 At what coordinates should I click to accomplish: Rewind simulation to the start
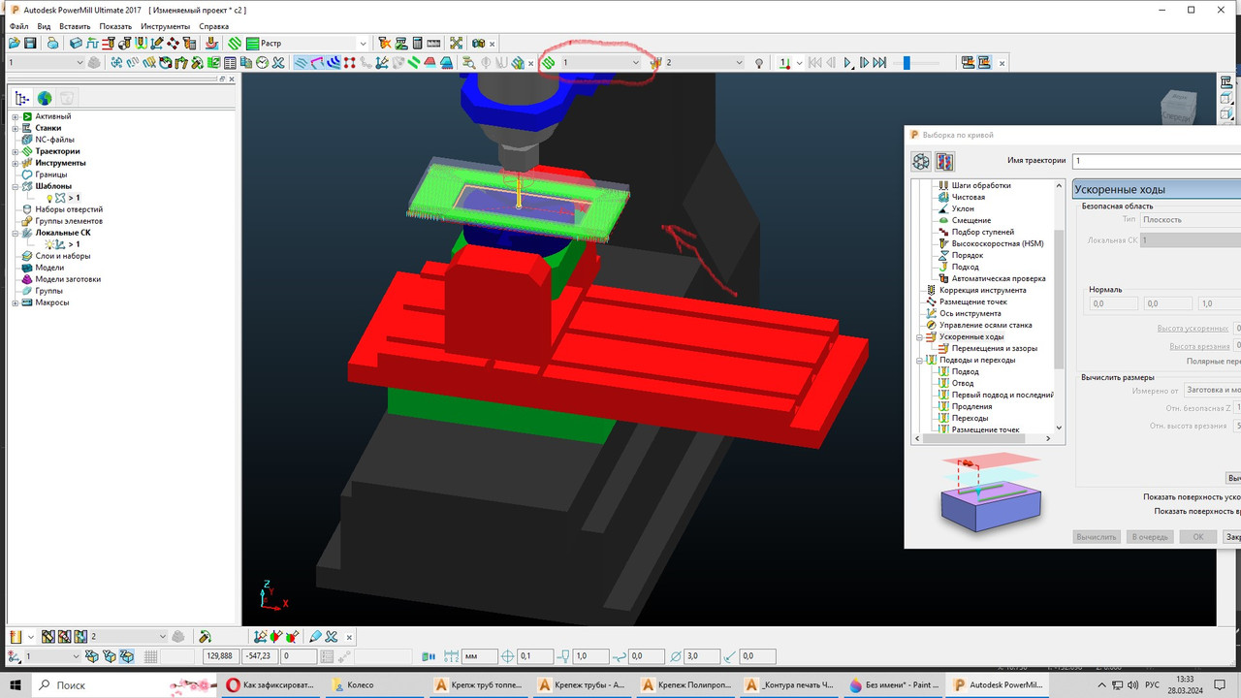[x=815, y=62]
